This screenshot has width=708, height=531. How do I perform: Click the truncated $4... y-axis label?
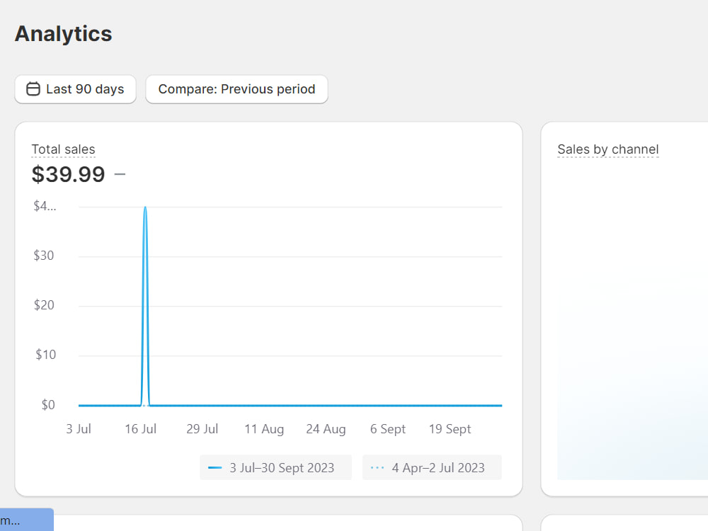point(45,206)
